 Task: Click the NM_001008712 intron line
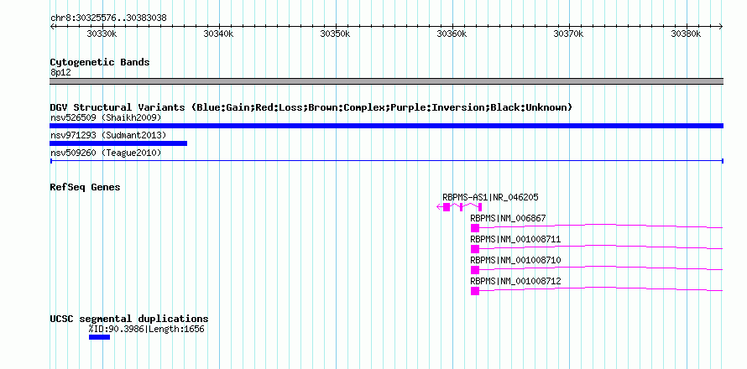601,288
